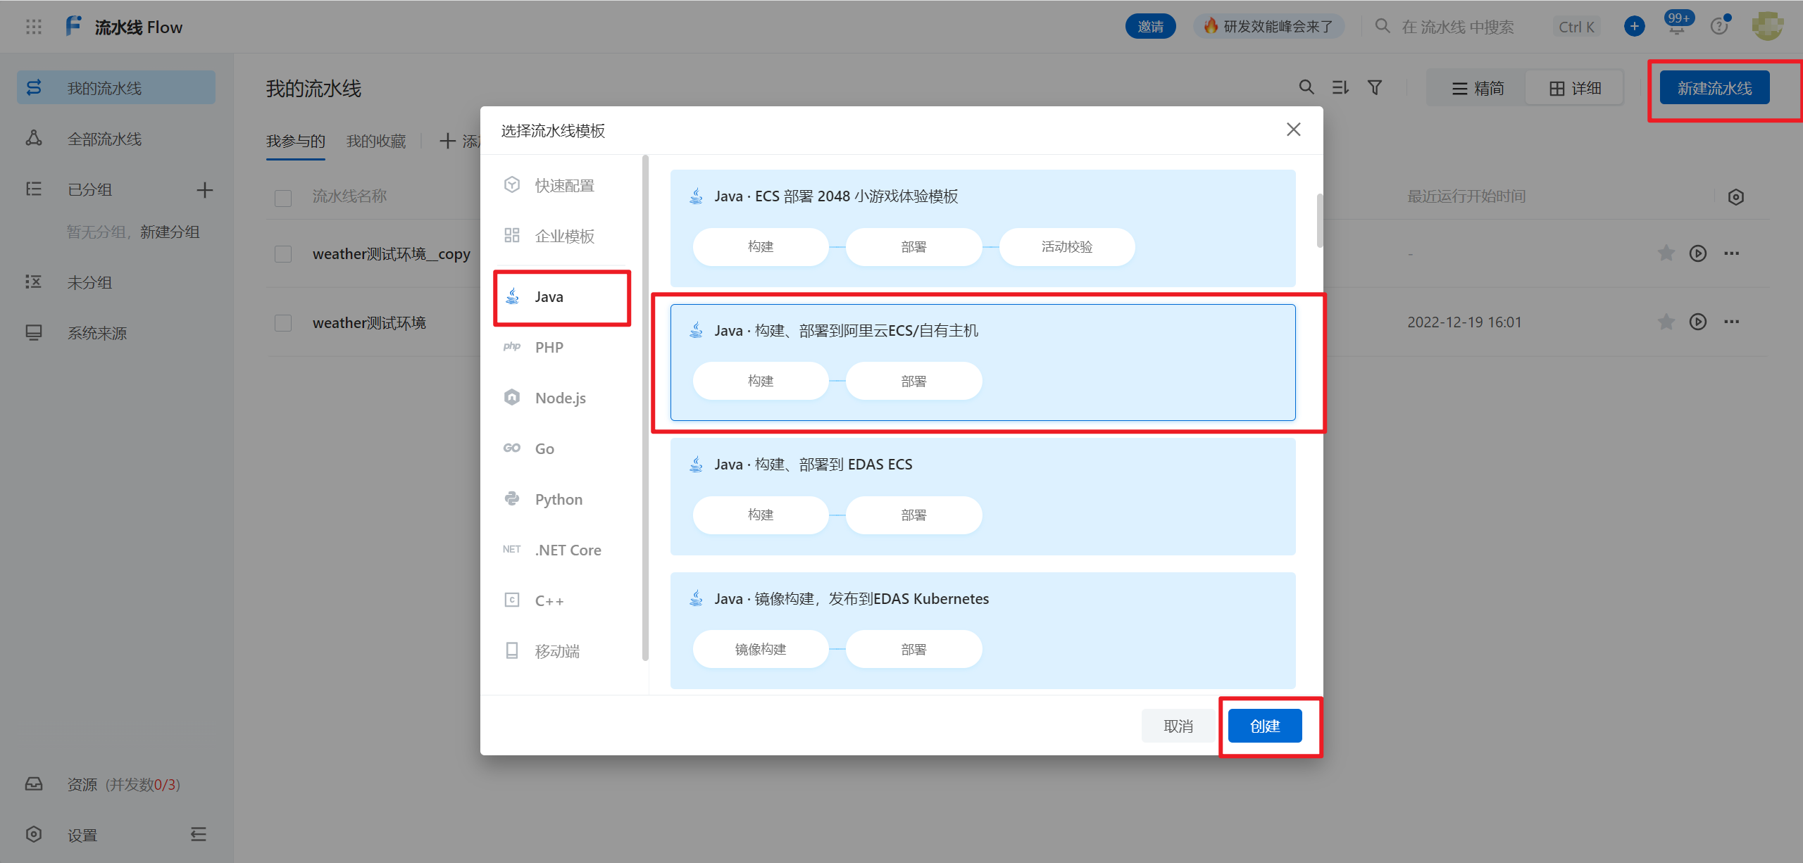Star the weather测试环境 pipeline

click(1666, 322)
